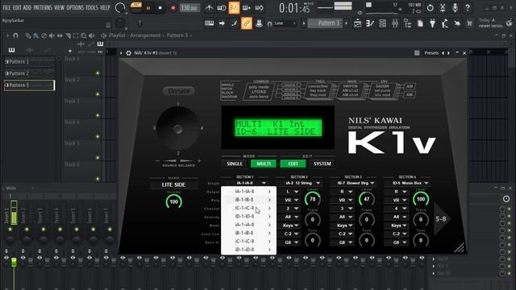
Task: Click the microphone icon in top toolbar
Action: (x=455, y=7)
